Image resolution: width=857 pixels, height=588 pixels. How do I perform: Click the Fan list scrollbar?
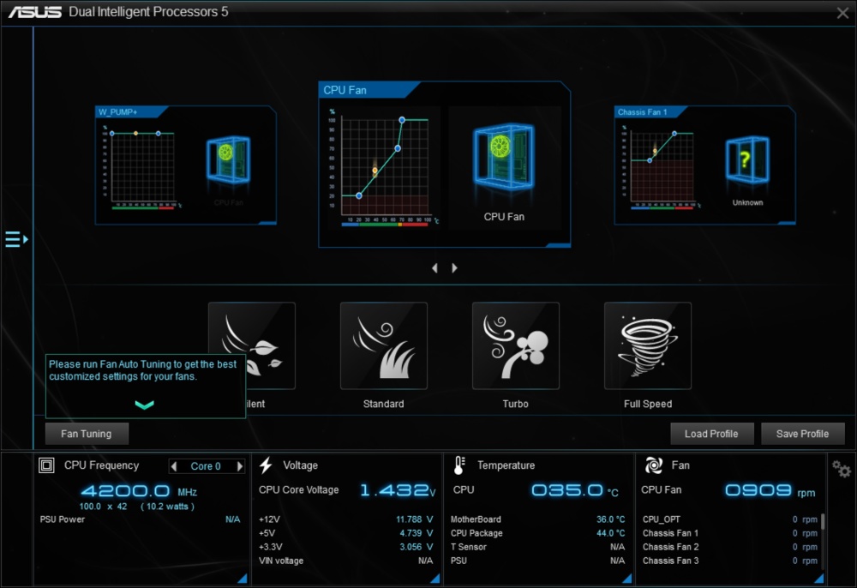click(823, 522)
